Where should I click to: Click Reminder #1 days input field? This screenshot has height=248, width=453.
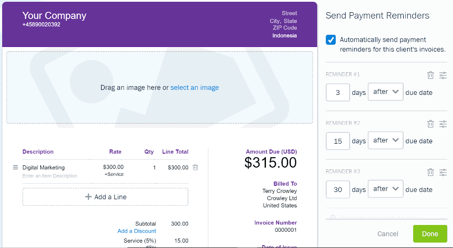[338, 93]
